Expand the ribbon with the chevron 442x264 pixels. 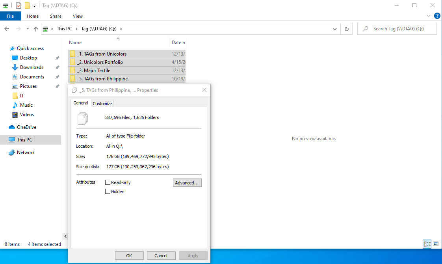click(x=429, y=16)
